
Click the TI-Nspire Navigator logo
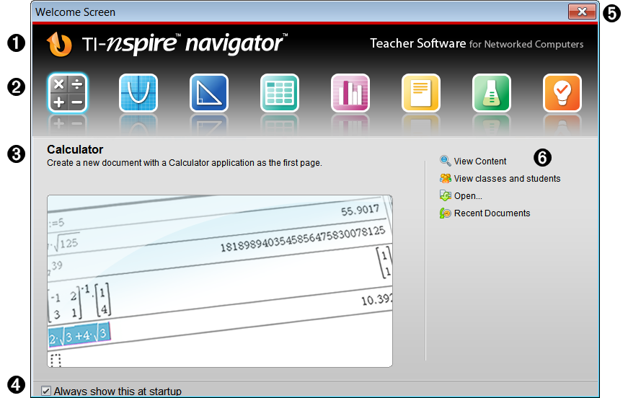(167, 44)
